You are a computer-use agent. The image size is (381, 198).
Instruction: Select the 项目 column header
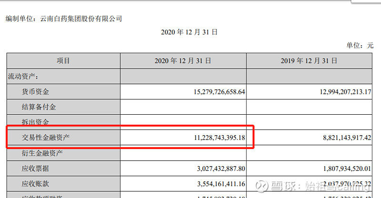(x=63, y=61)
